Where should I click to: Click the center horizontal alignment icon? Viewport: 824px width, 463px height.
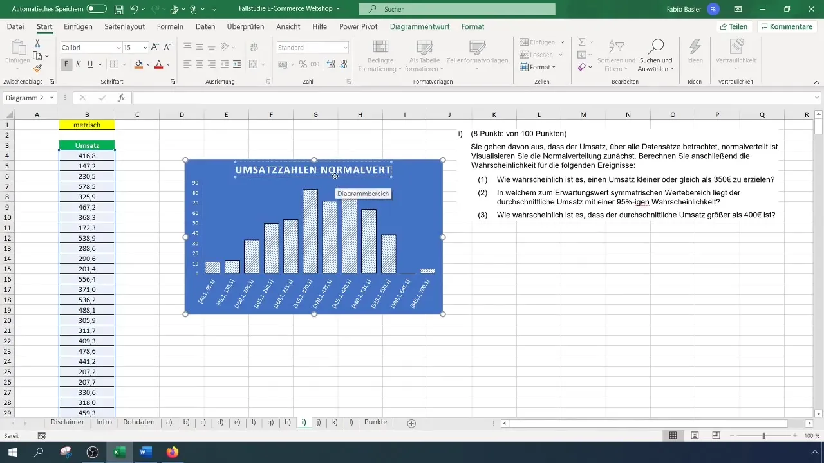[199, 64]
